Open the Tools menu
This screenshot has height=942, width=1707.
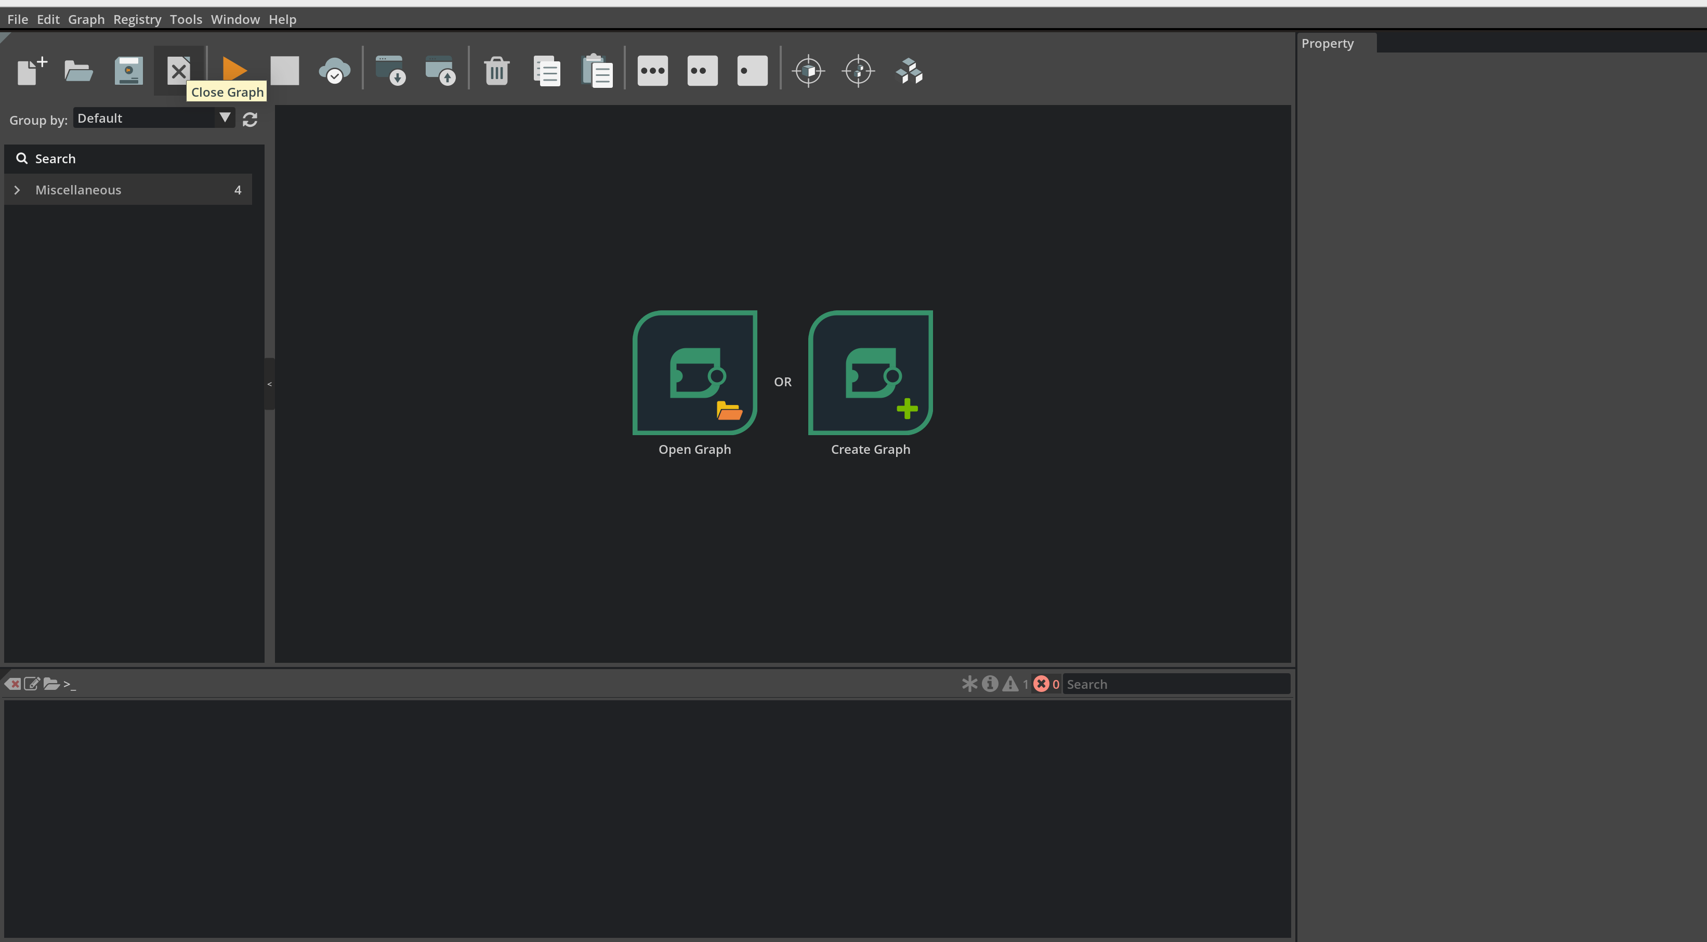[186, 19]
